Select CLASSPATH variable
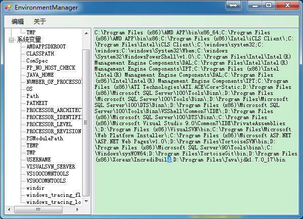Image resolution: width=303 pixels, height=219 pixels. coord(40,53)
